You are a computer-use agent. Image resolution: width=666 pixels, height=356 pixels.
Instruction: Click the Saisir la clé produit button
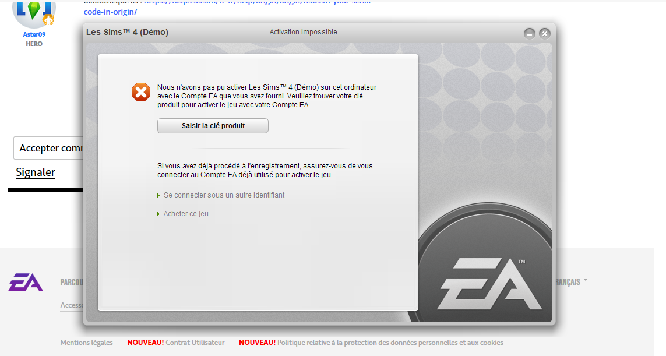point(213,126)
